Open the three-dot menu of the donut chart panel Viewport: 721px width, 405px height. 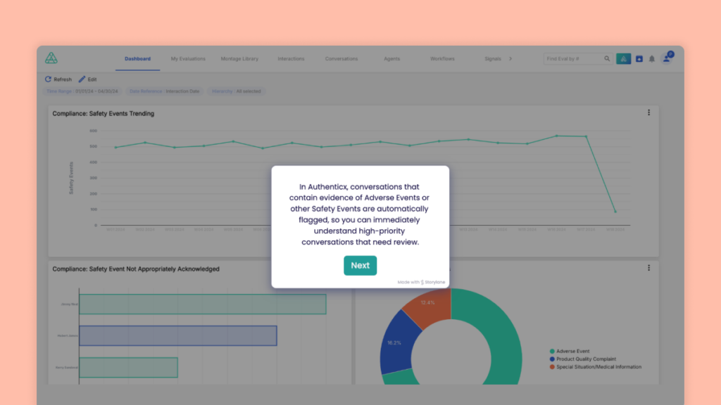pos(648,268)
